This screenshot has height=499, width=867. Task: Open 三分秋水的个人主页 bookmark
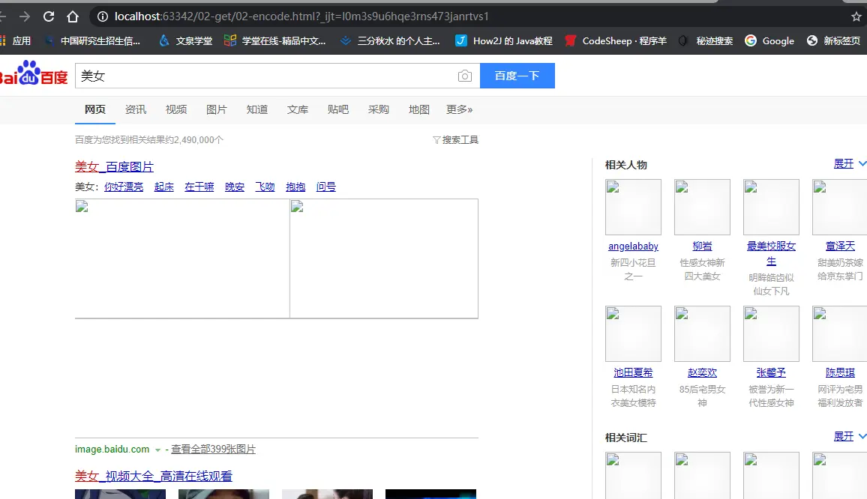coord(390,41)
